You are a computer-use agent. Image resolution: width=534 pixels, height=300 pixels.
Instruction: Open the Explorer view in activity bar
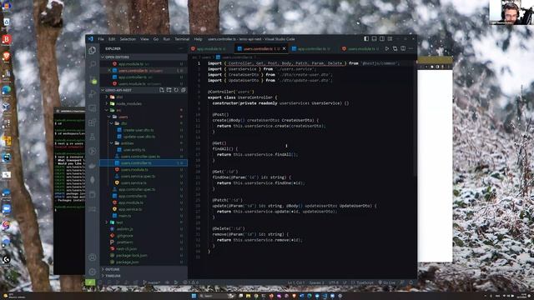point(92,50)
